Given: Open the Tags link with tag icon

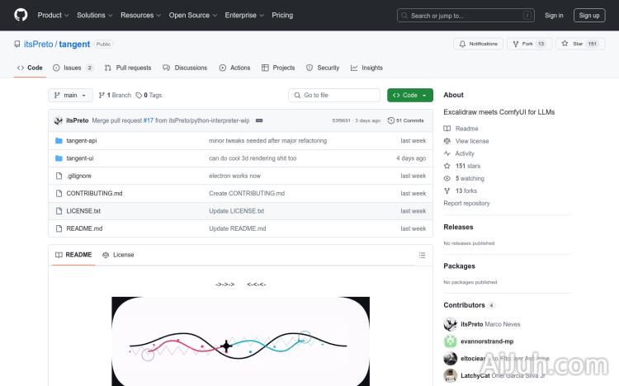Looking at the screenshot, I should [149, 96].
